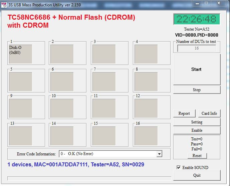Select device slot 16
This screenshot has width=230, height=186.
click(146, 136)
